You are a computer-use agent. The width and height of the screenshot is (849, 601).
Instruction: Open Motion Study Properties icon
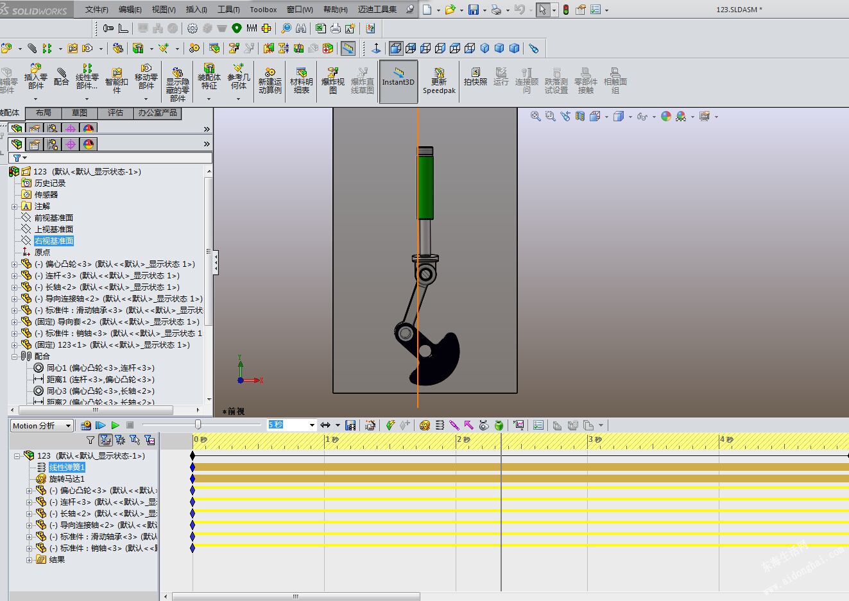click(538, 425)
